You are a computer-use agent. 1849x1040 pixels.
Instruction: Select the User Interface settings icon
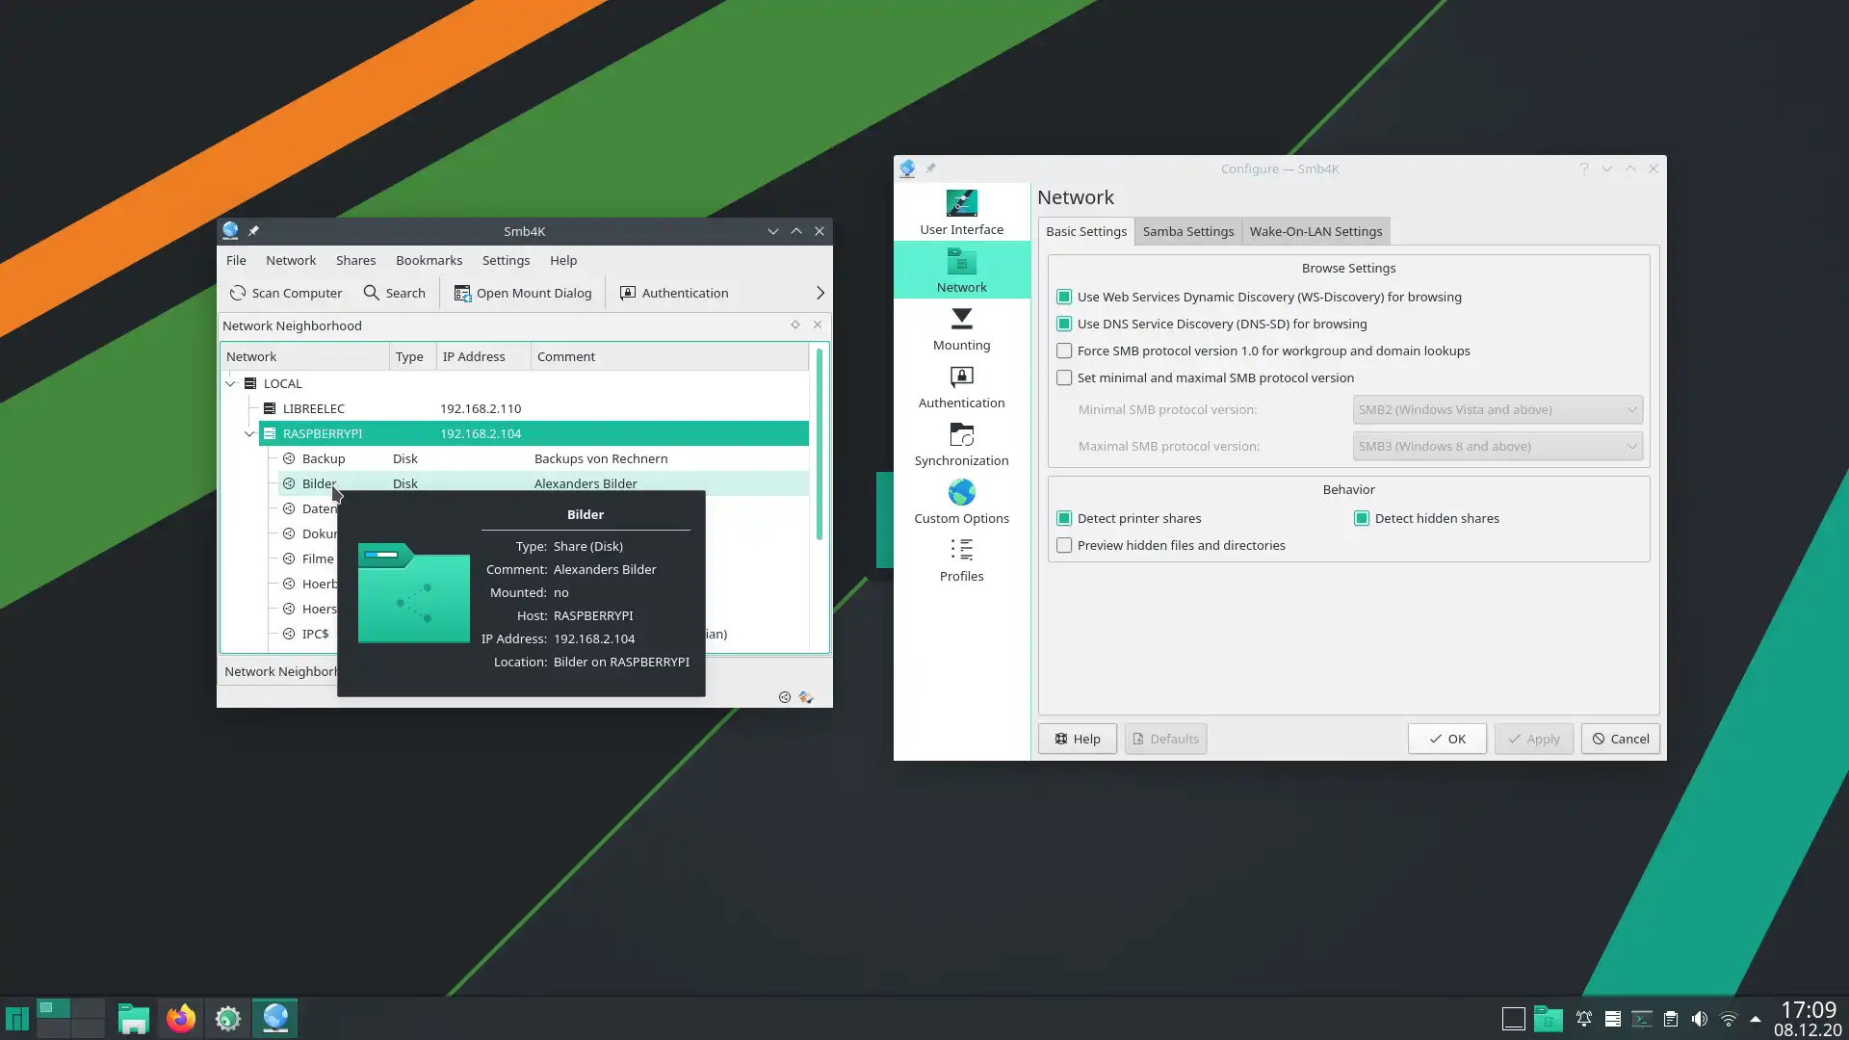pos(961,204)
